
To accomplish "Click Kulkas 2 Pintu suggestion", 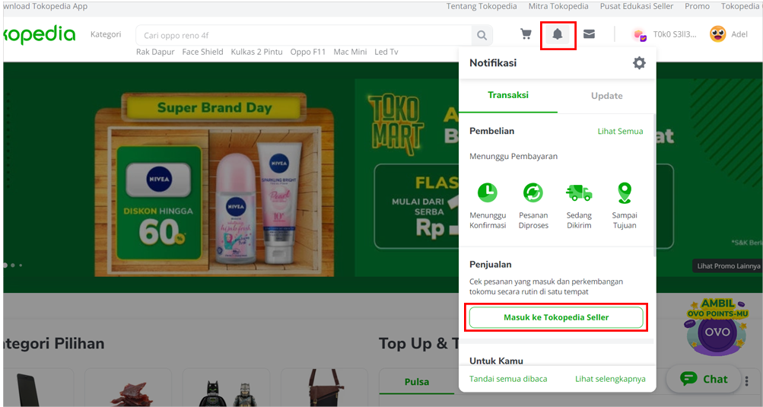I will tap(256, 52).
